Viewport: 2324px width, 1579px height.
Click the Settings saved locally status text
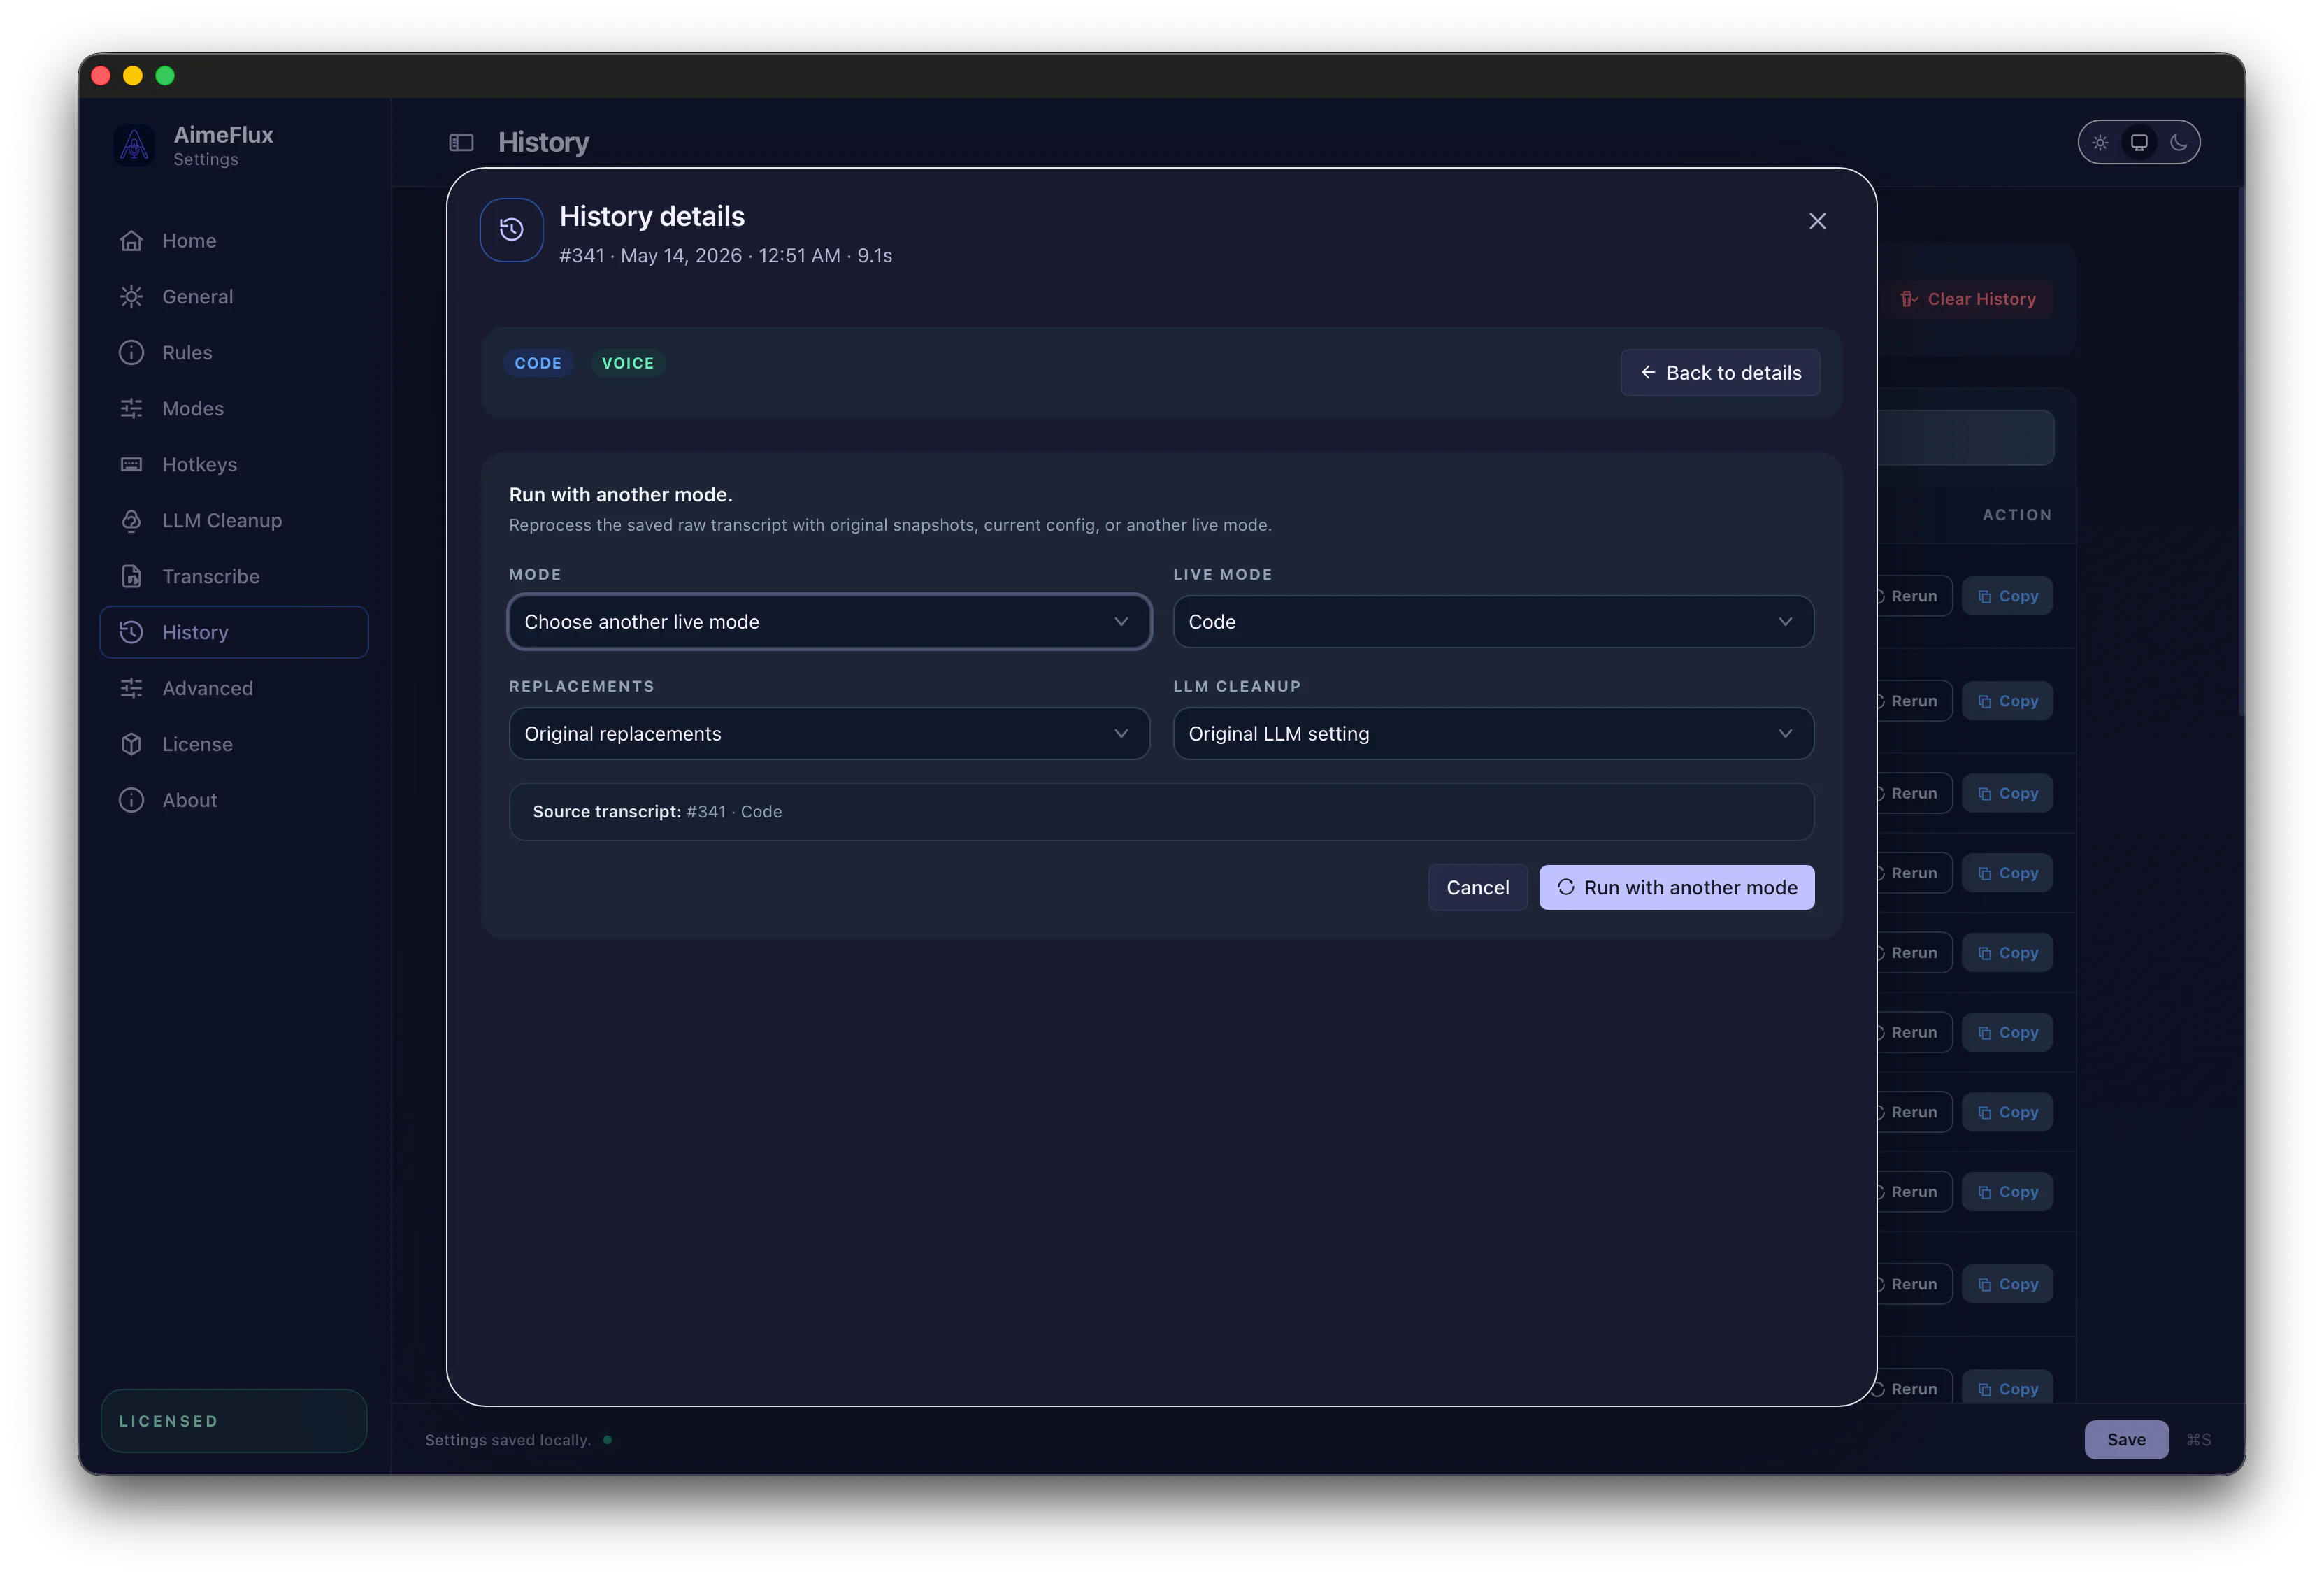508,1440
